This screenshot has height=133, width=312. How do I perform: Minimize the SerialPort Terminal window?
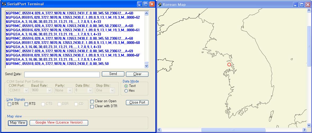click(140, 4)
